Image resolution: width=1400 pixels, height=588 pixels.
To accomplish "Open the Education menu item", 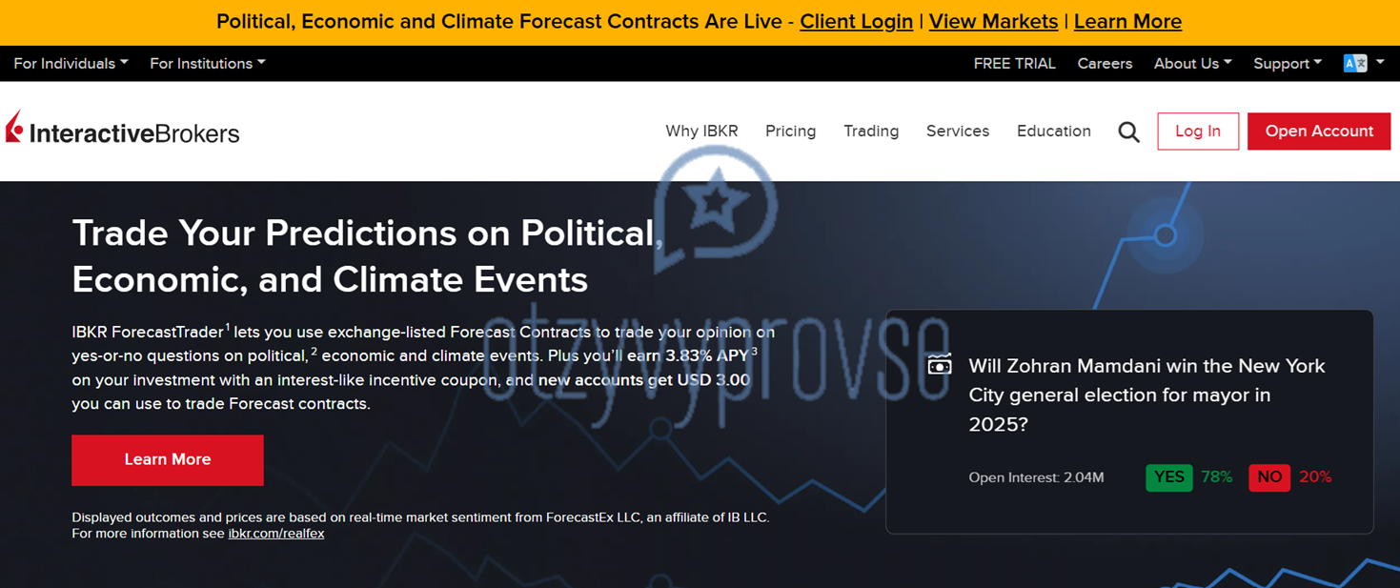I will [x=1054, y=132].
